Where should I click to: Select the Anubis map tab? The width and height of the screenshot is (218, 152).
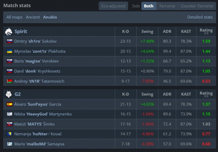click(x=50, y=17)
